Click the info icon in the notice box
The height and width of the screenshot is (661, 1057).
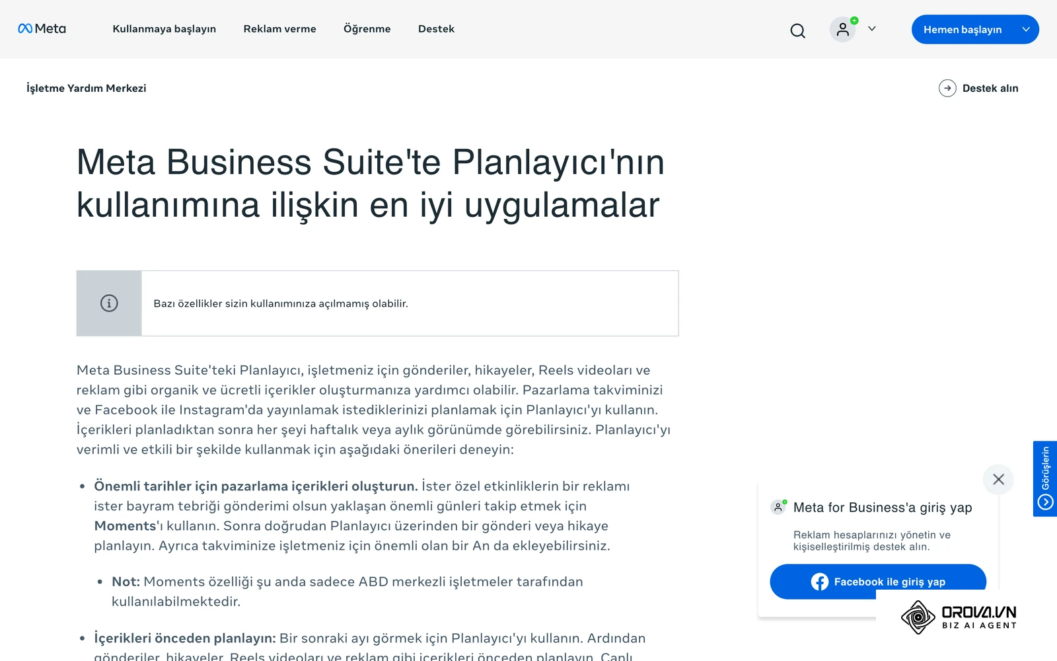[109, 303]
